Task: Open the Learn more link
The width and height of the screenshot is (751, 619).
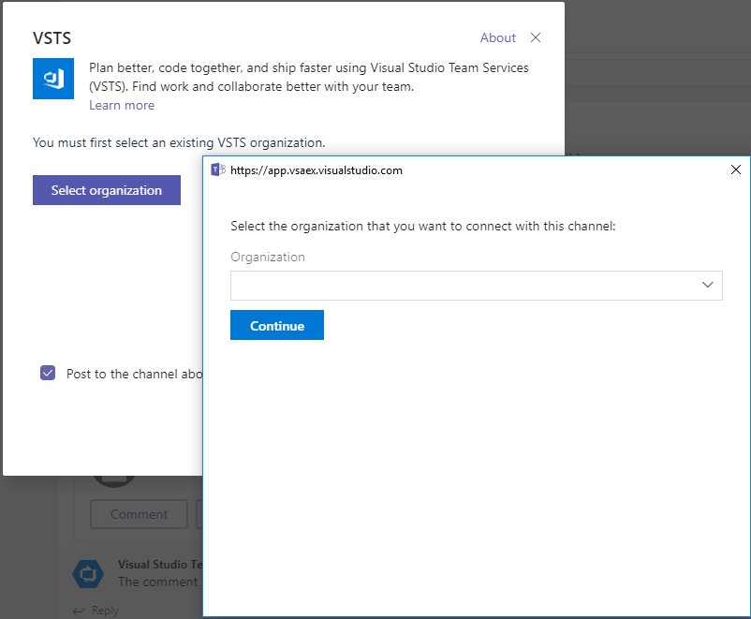Action: [x=122, y=106]
